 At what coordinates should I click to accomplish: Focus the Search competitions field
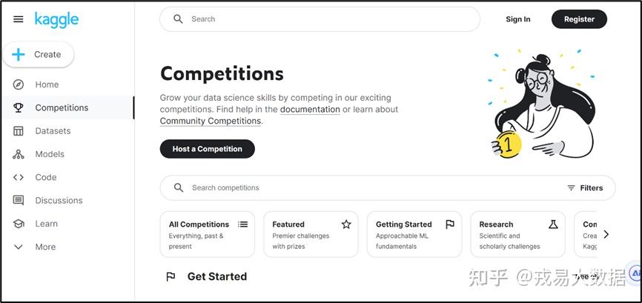click(387, 188)
